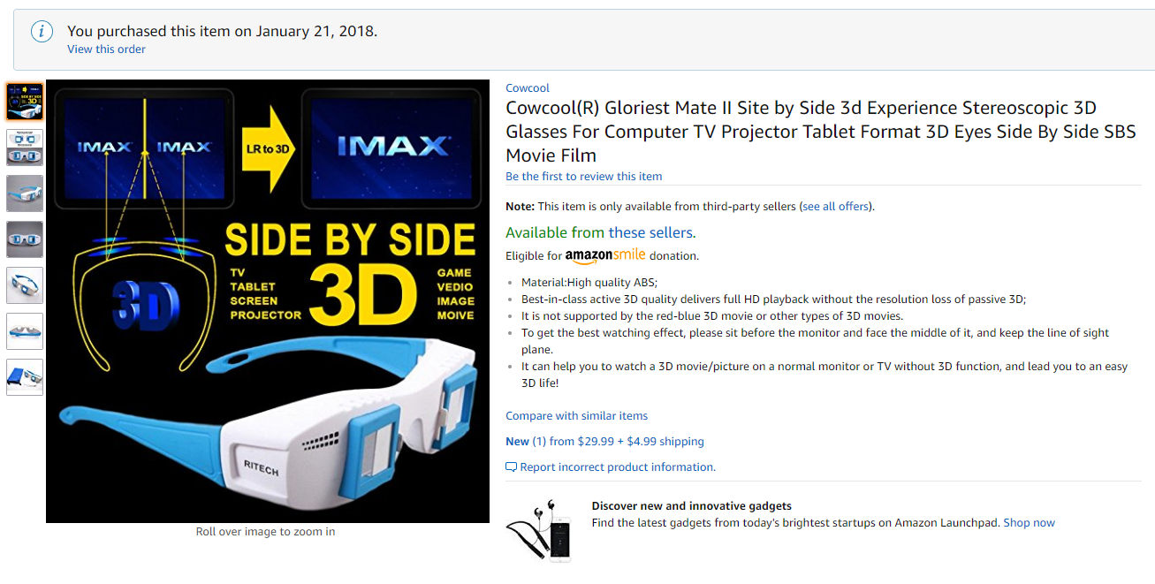1155x584 pixels.
Task: Select the third thumbnail of glasses side angle
Action: [x=25, y=193]
